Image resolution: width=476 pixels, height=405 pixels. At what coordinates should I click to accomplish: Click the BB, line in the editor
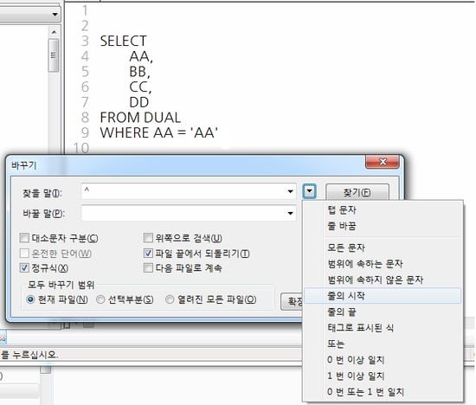pos(139,72)
